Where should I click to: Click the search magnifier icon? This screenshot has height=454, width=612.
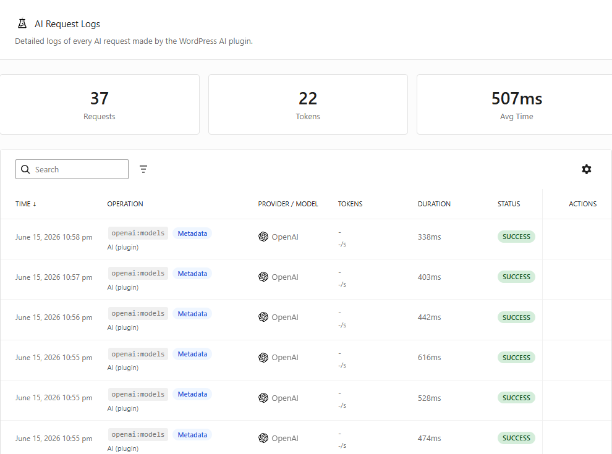coord(25,169)
